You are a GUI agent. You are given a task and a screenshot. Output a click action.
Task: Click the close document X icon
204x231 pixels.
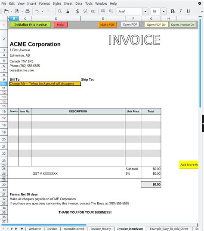200,3
